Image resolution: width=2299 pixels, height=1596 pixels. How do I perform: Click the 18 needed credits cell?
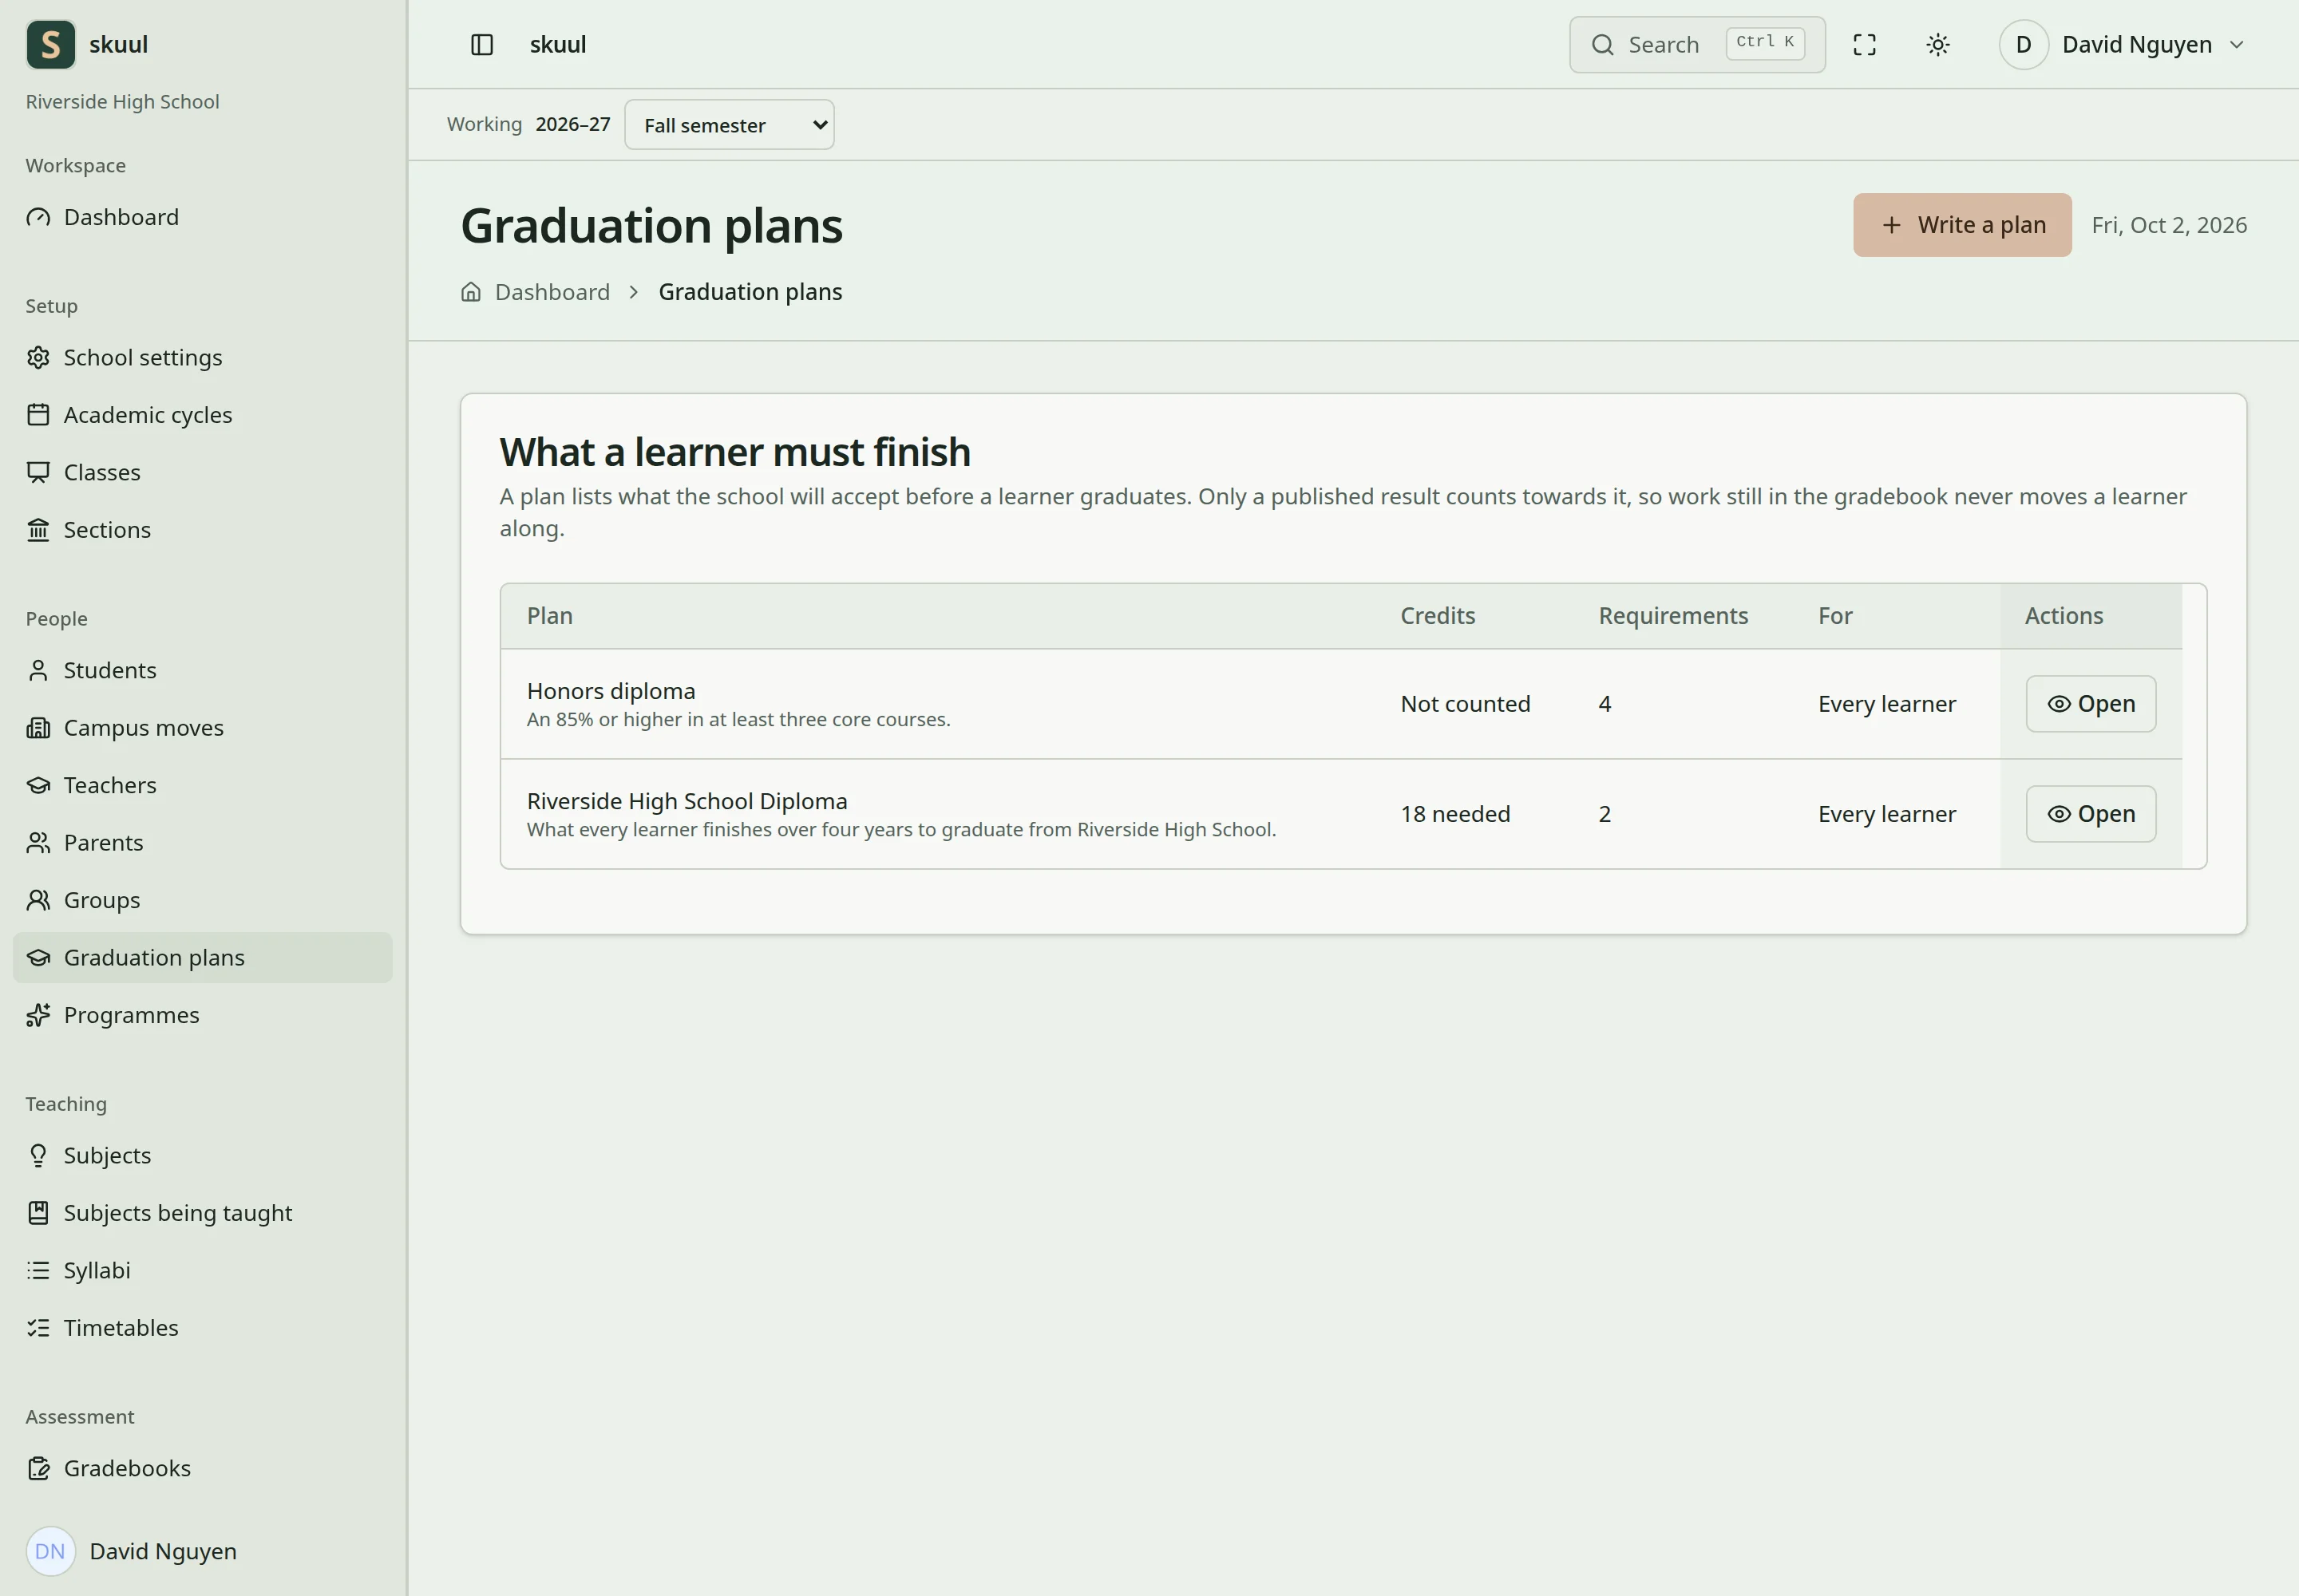(1455, 814)
